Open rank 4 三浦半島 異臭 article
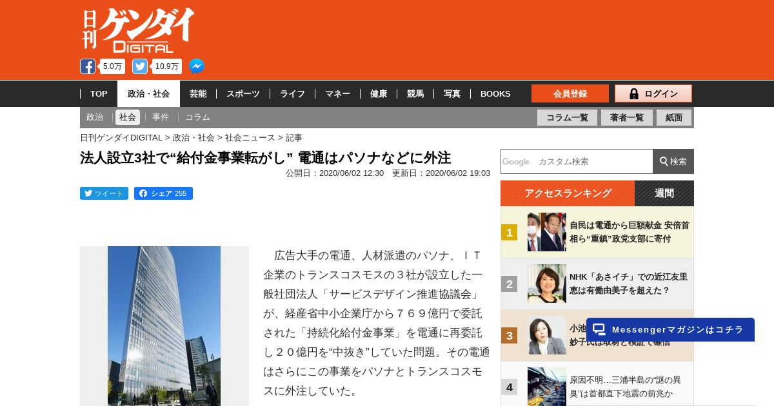The height and width of the screenshot is (406, 774). [625, 387]
